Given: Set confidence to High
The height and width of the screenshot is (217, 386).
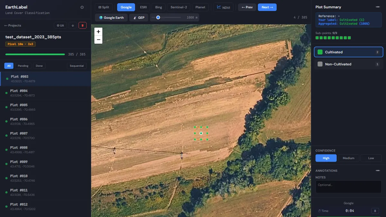Looking at the screenshot, I should (x=326, y=158).
